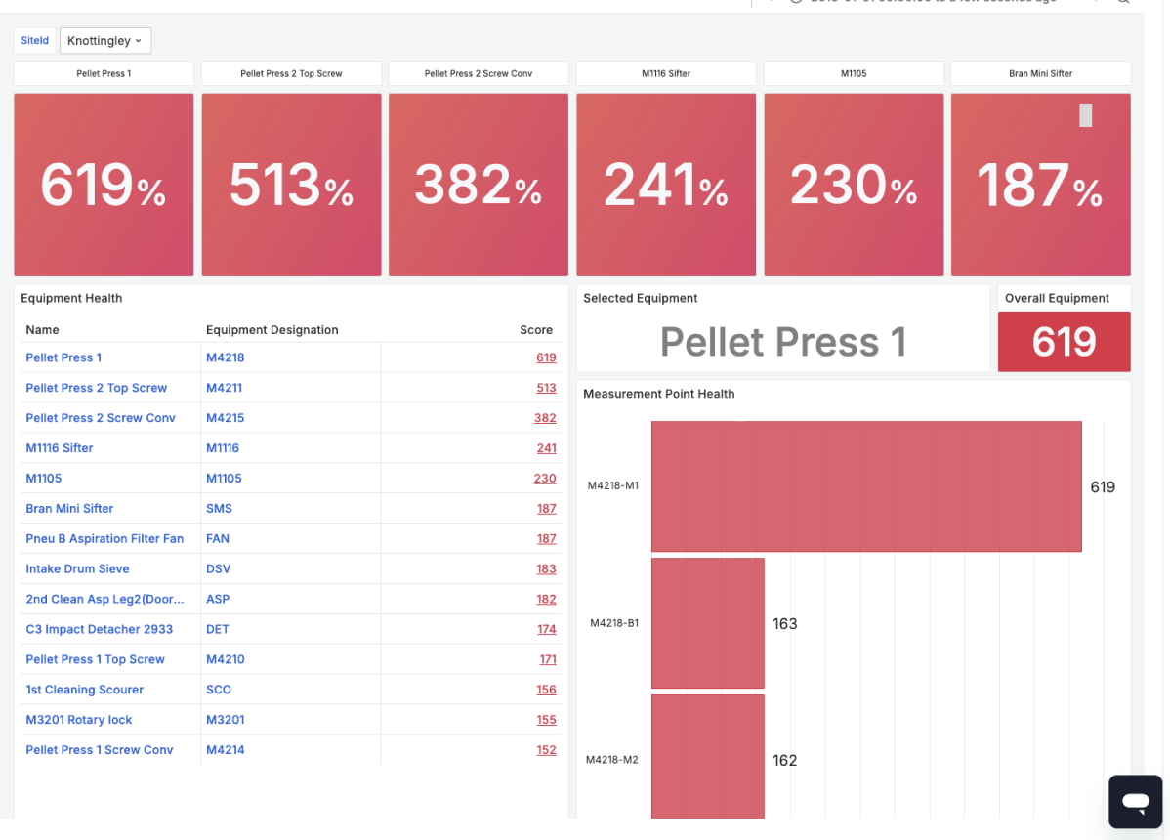Click the score 619 link in the table
This screenshot has height=840, width=1170.
point(546,358)
